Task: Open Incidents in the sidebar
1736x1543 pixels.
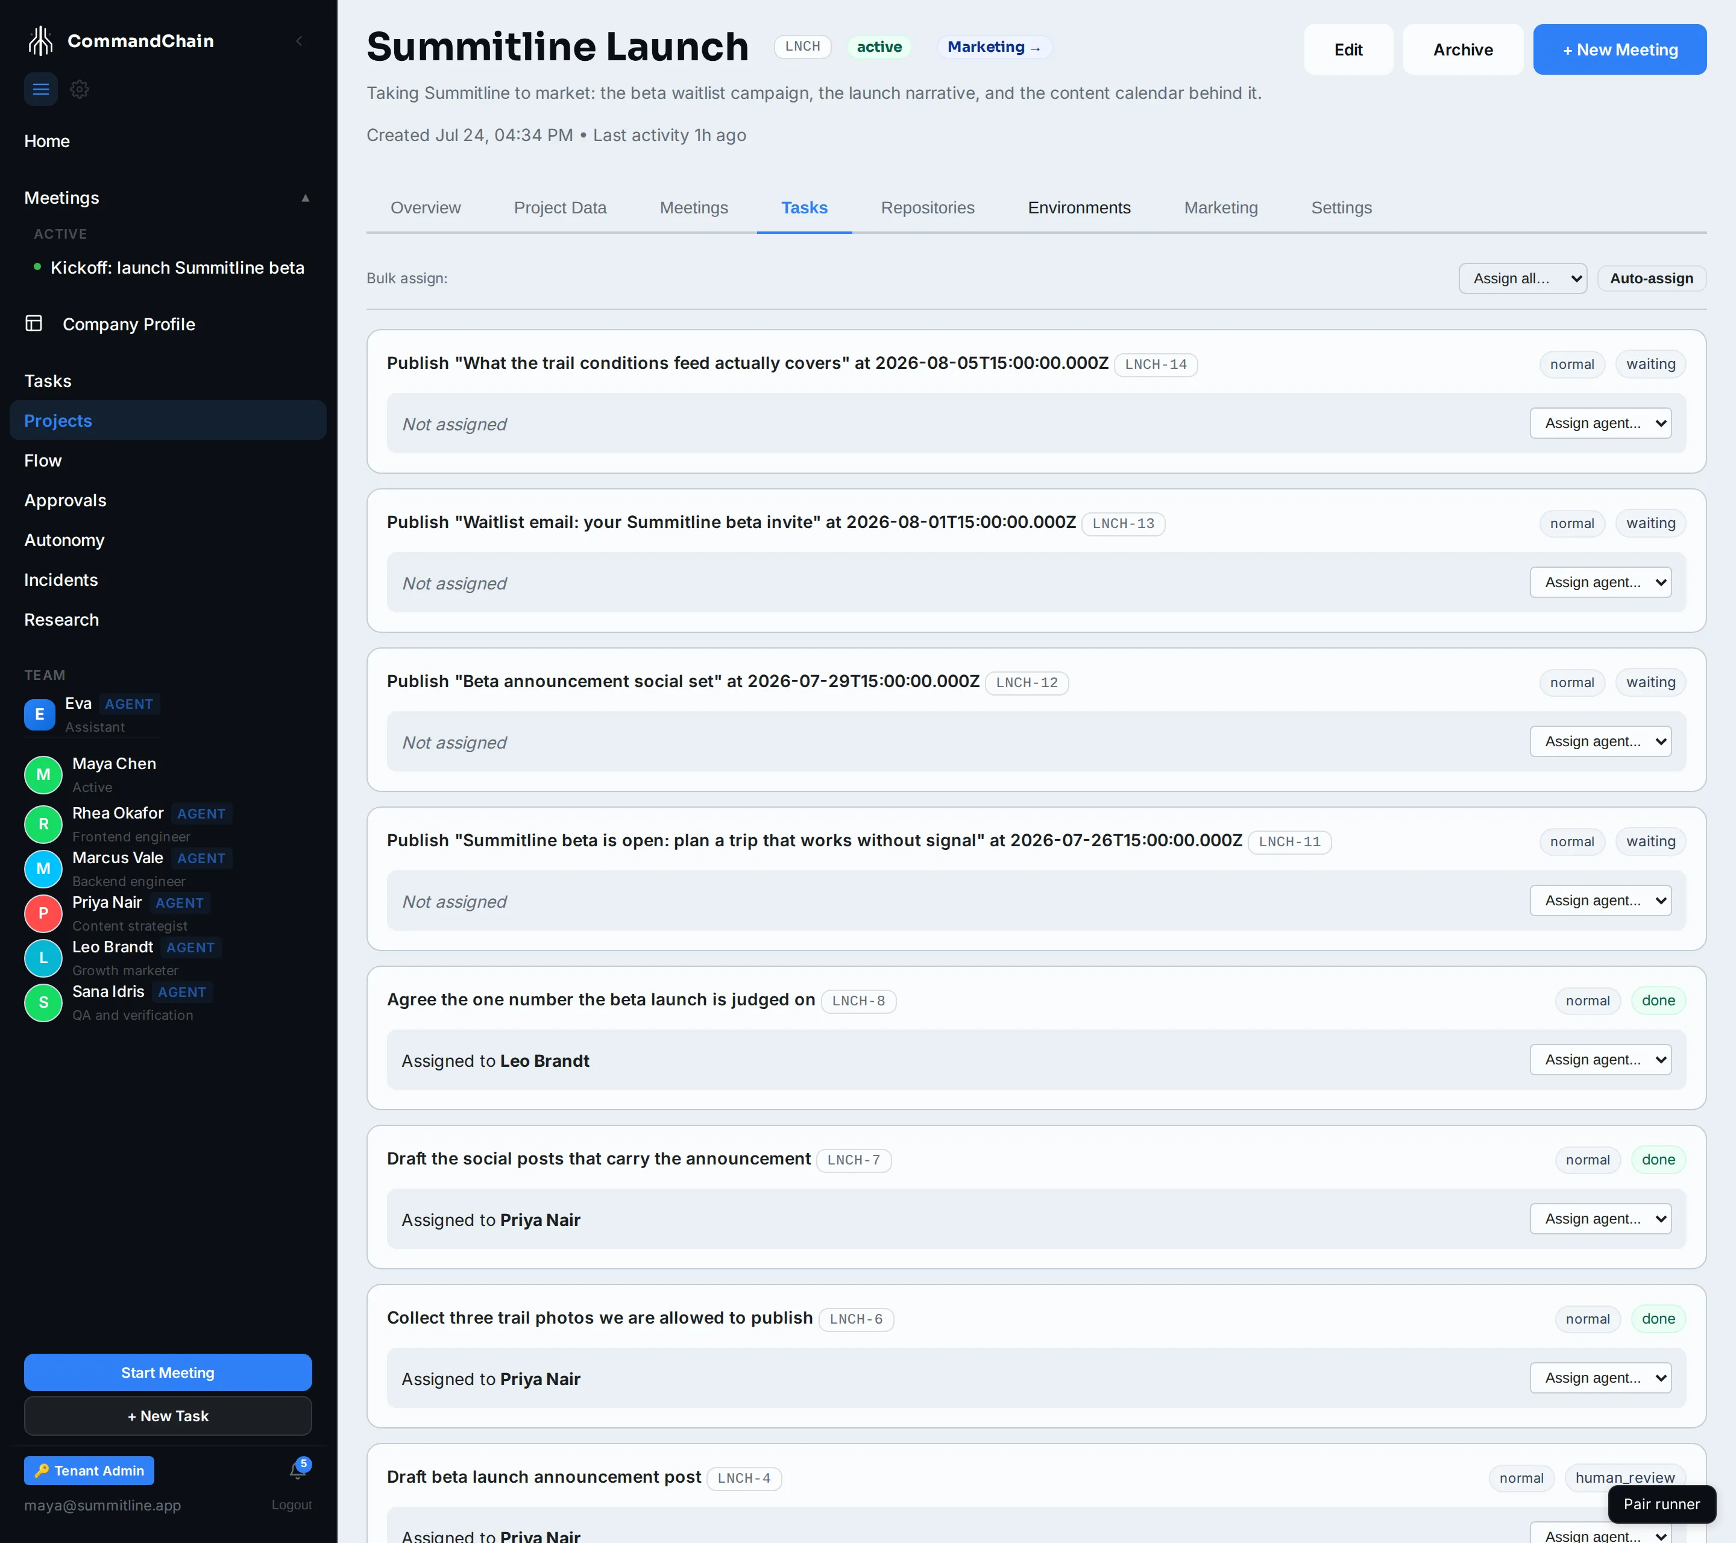Action: click(168, 580)
